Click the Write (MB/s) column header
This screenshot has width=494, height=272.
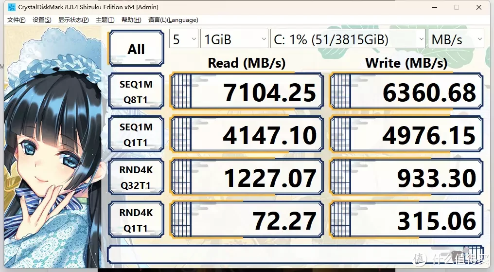click(406, 63)
